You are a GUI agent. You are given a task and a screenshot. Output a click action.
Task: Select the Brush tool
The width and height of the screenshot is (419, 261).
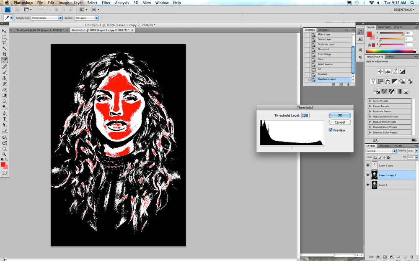tap(4, 72)
